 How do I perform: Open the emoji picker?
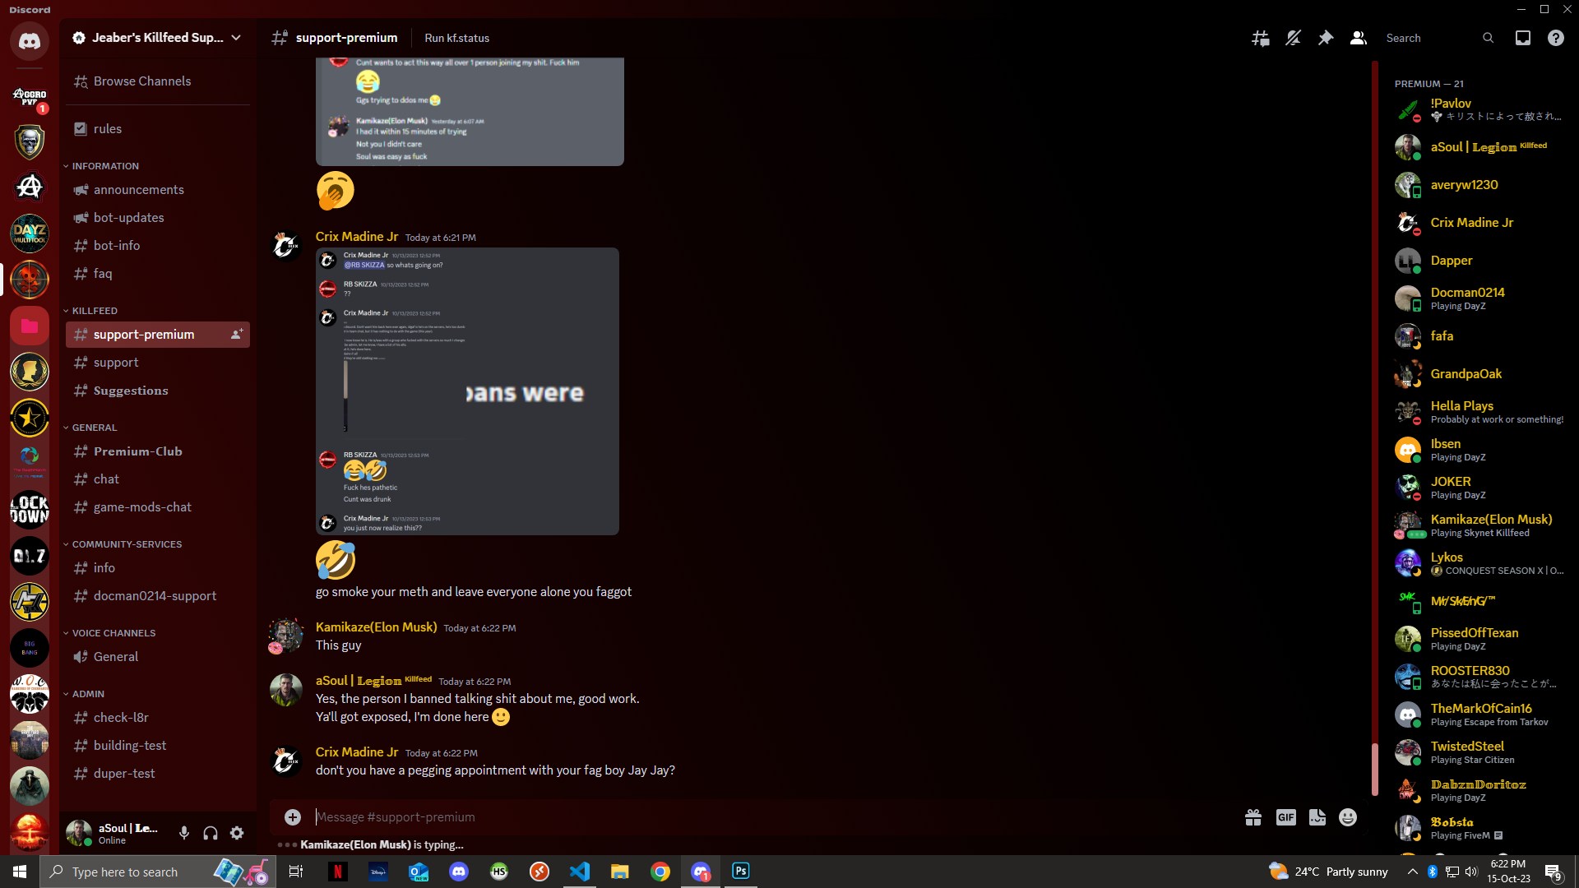tap(1348, 817)
